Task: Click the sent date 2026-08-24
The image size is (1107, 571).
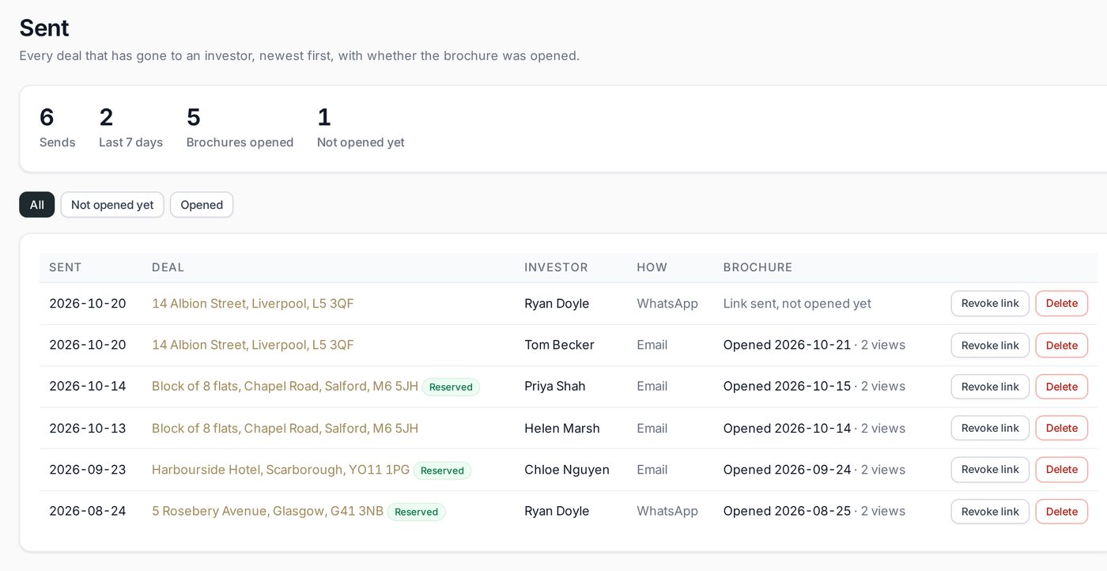Action: (x=88, y=511)
